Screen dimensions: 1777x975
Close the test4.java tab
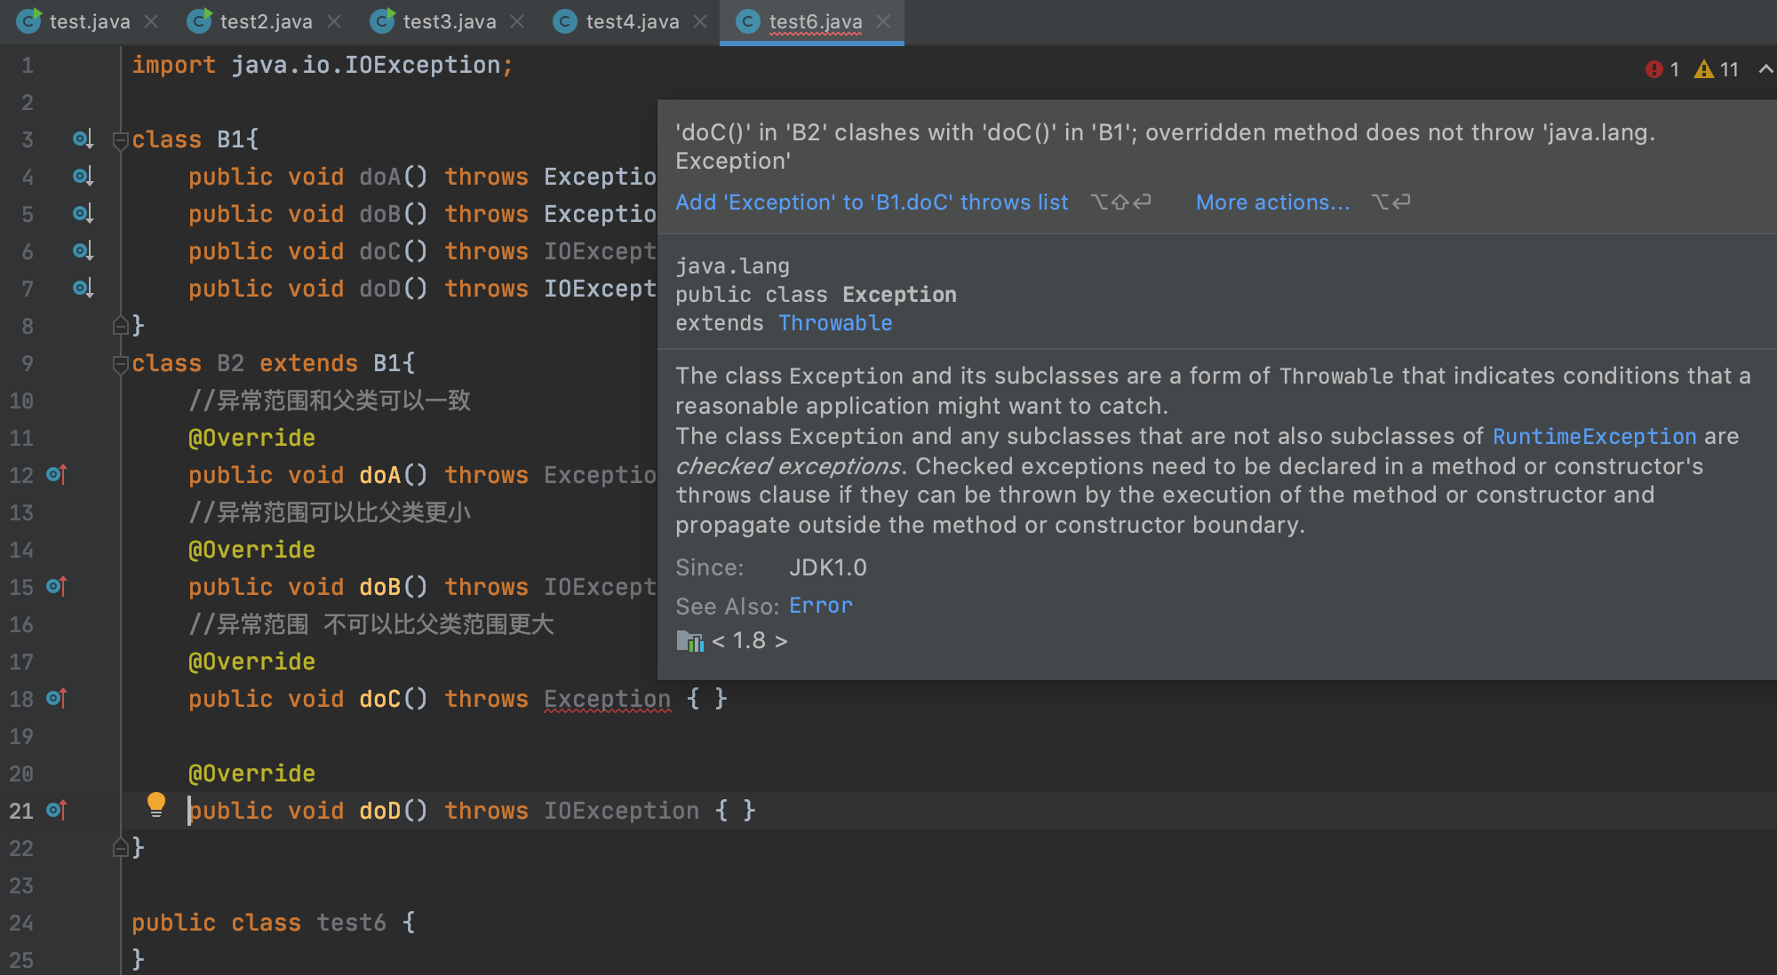701,21
